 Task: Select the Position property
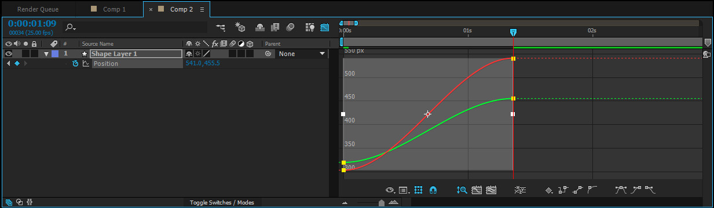[105, 64]
